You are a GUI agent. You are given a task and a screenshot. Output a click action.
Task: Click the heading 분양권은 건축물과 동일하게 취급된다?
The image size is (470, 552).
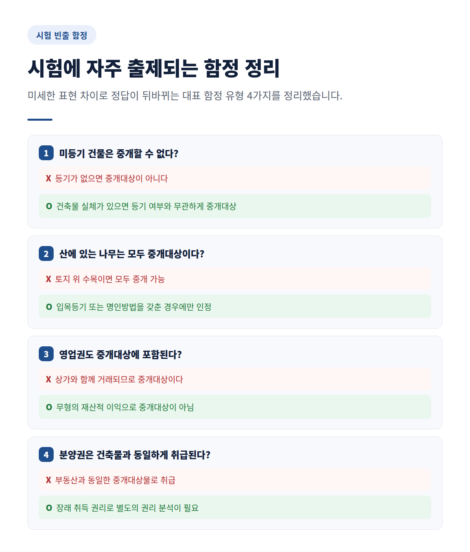[135, 455]
